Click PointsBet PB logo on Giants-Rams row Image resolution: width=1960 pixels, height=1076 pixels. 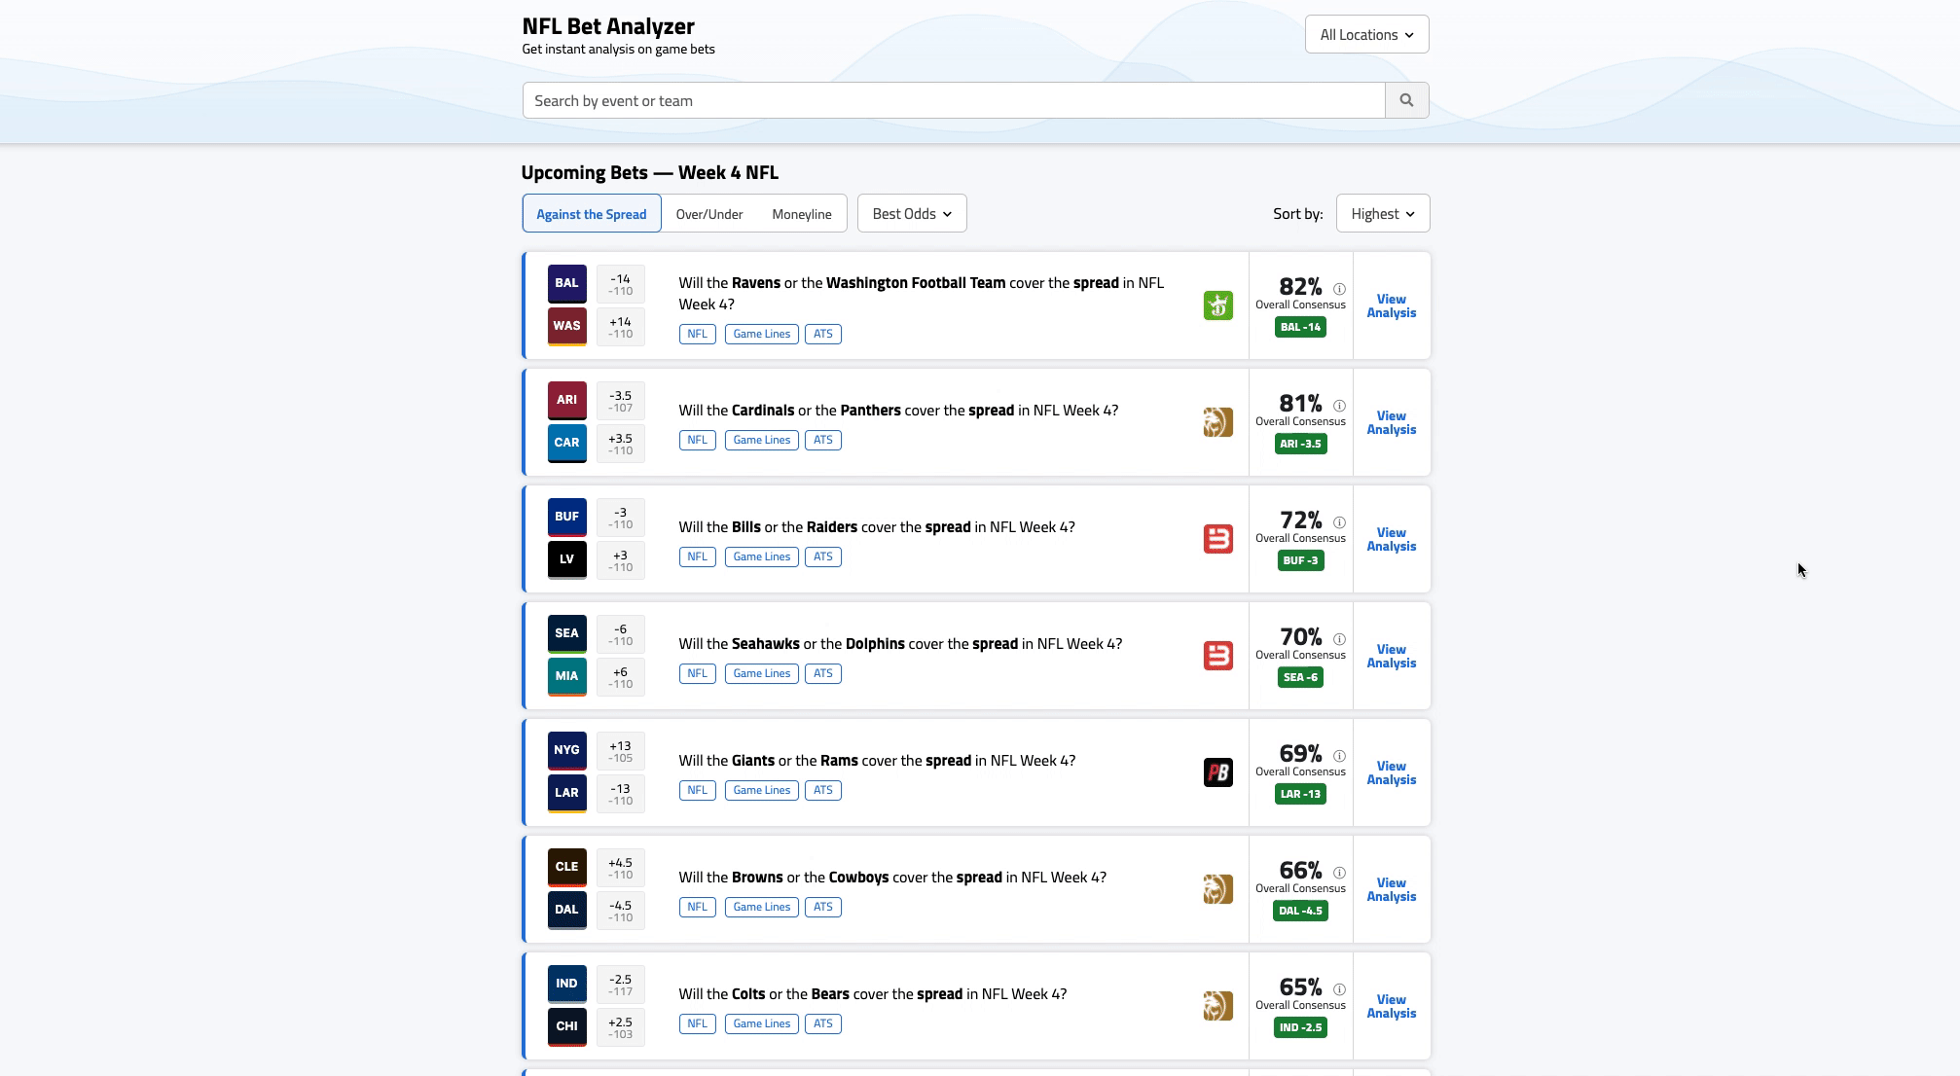(1217, 772)
